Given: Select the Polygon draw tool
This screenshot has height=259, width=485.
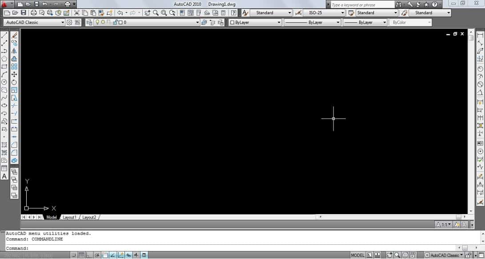Looking at the screenshot, I should (4, 59).
